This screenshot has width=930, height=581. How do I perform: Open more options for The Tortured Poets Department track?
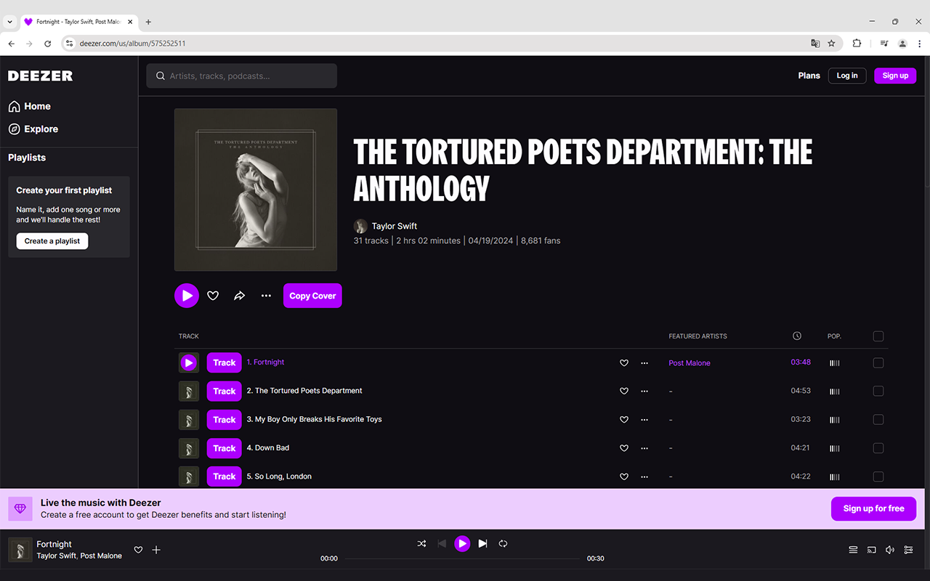pyautogui.click(x=644, y=391)
